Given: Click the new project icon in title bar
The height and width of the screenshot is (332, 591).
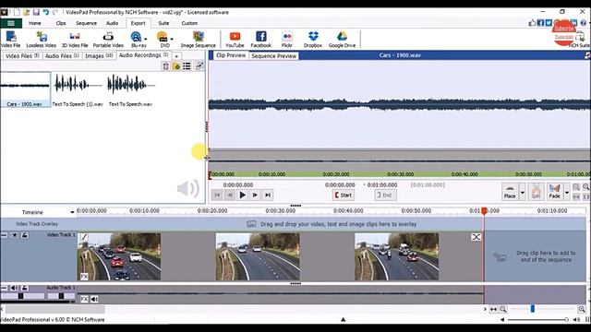Looking at the screenshot, I should click(17, 12).
